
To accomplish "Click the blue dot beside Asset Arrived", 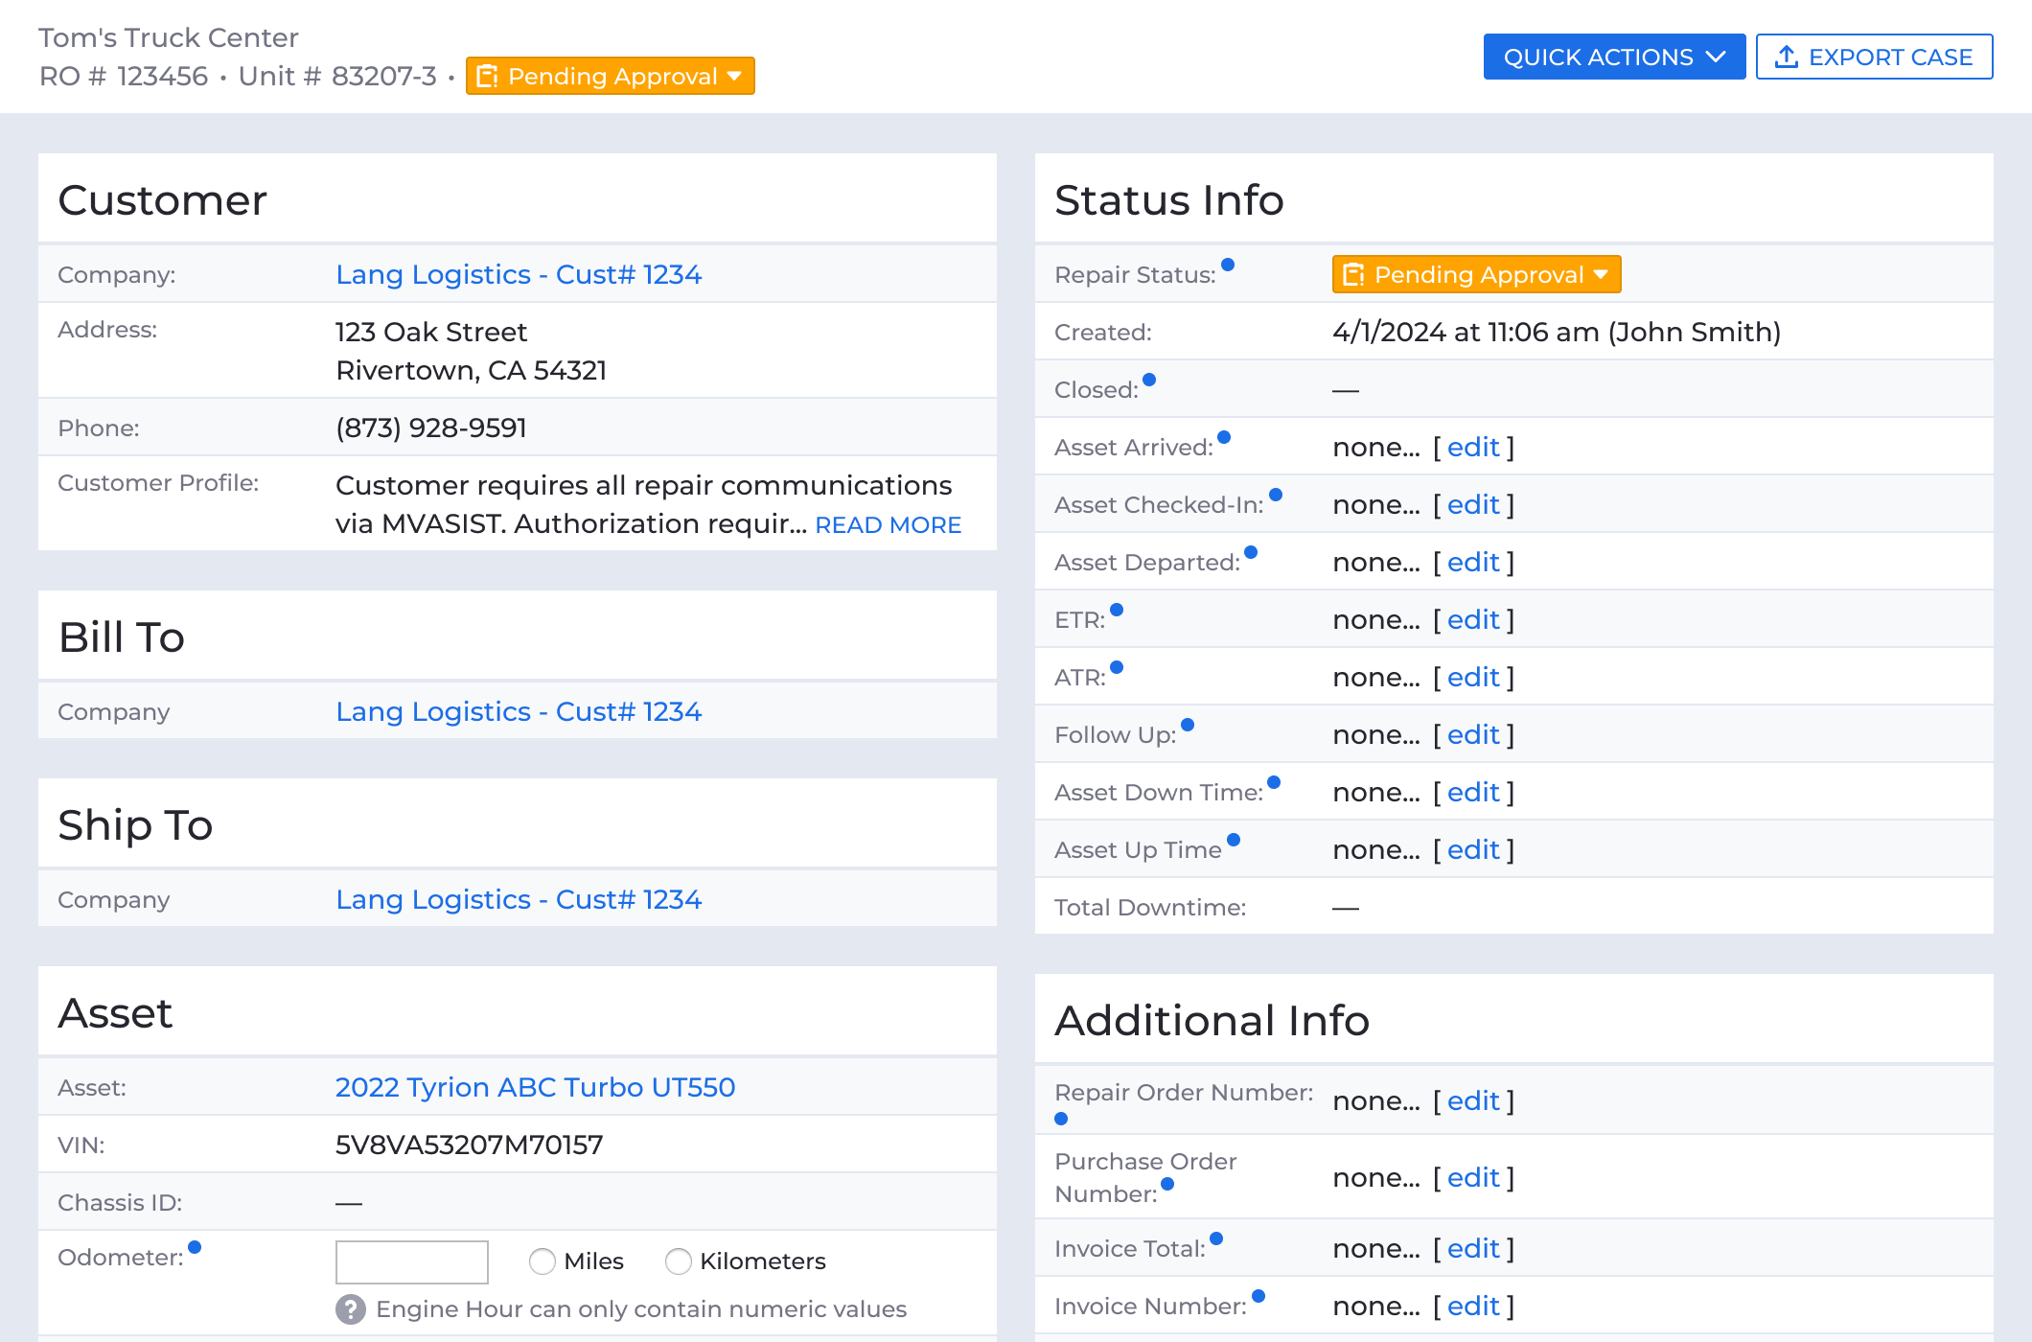I will (1224, 437).
